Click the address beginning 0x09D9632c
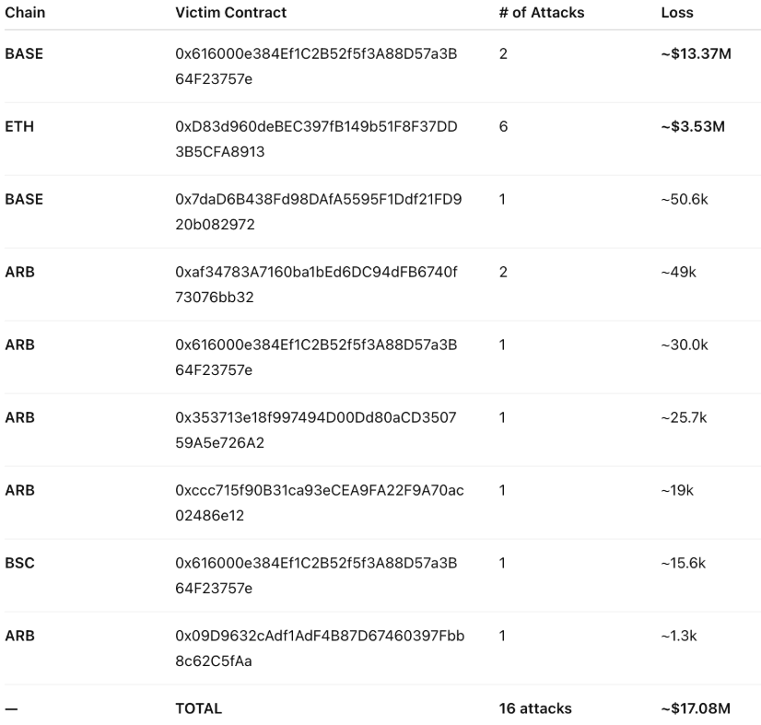The width and height of the screenshot is (761, 725). pos(319,648)
